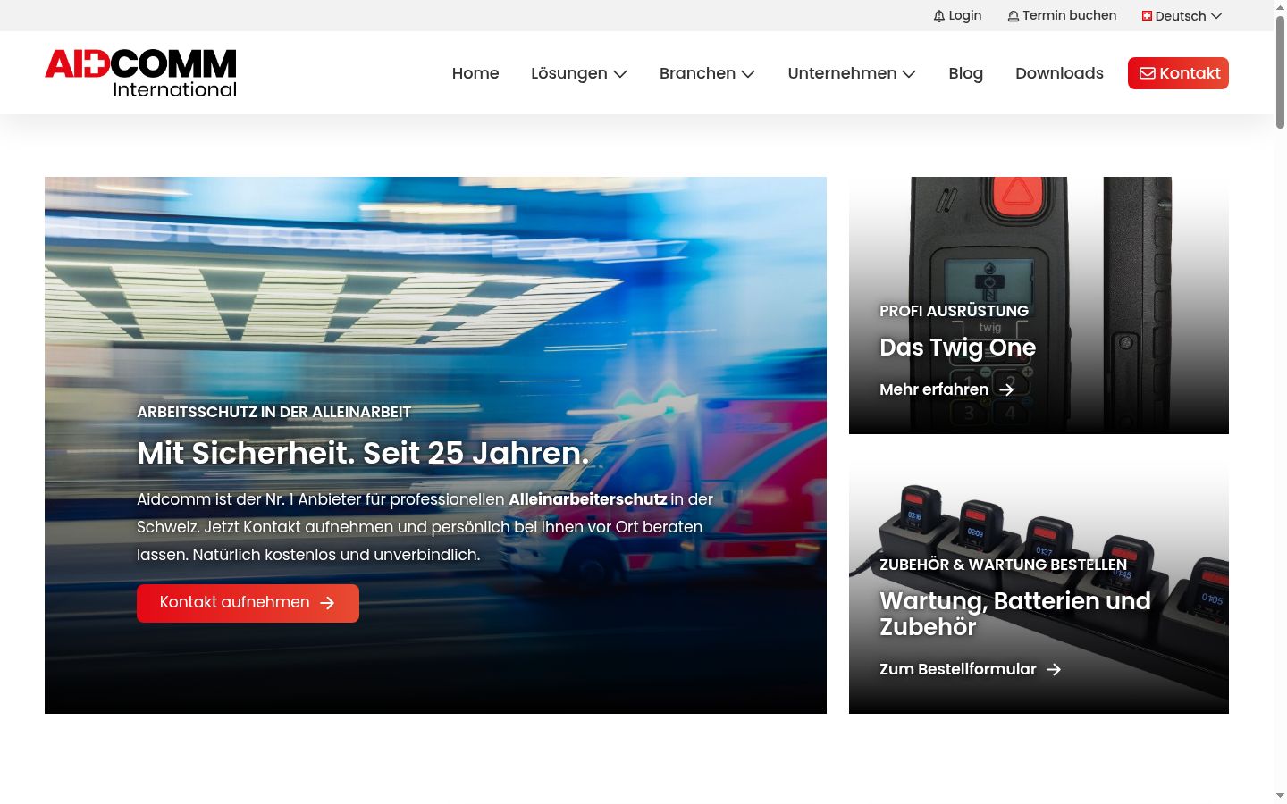Click the envelope icon in Kontakt button
This screenshot has width=1287, height=804.
pos(1147,73)
